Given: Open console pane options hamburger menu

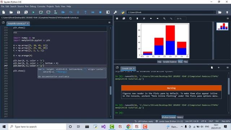Looking at the screenshot, I should tap(228, 68).
